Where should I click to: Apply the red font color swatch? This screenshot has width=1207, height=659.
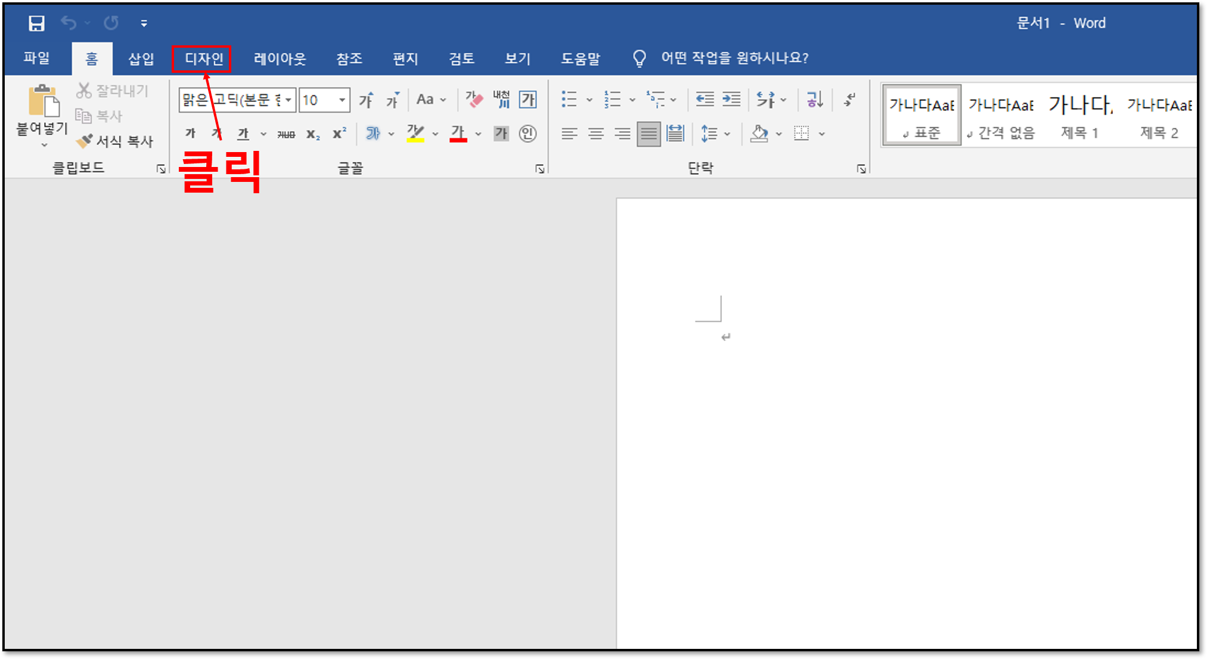[458, 134]
